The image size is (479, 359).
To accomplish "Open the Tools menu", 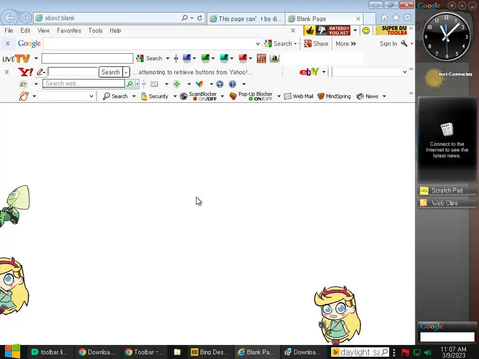I will click(x=95, y=30).
